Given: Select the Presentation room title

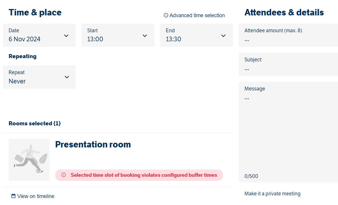Looking at the screenshot, I should 93,144.
